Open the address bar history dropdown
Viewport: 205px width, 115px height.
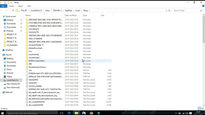tap(166, 11)
